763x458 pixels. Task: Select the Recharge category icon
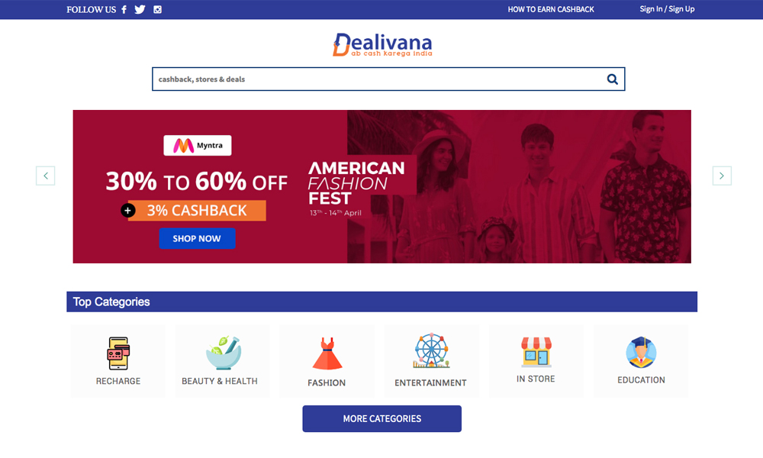point(118,353)
